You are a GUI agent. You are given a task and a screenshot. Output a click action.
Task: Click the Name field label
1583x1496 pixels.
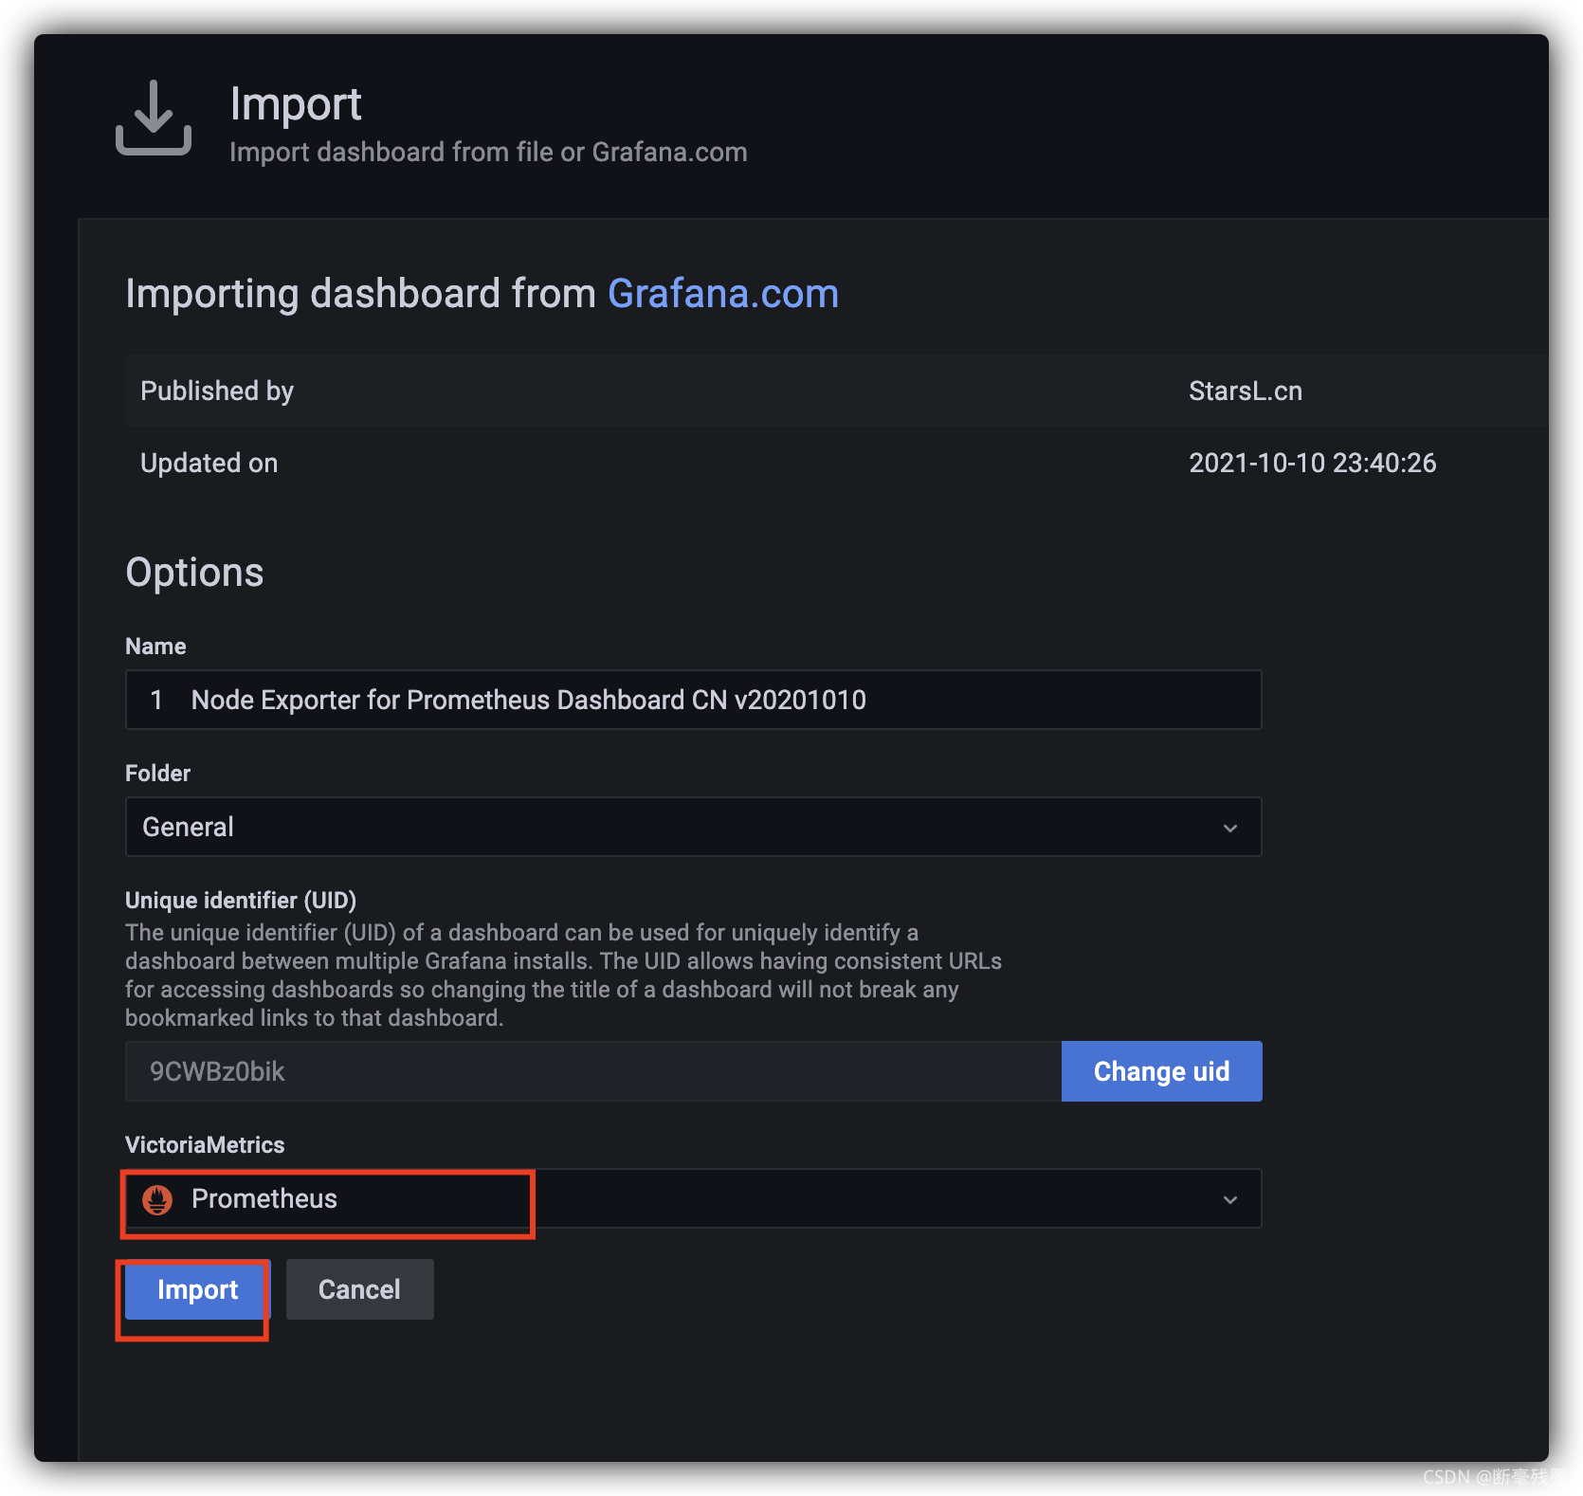[x=155, y=647]
